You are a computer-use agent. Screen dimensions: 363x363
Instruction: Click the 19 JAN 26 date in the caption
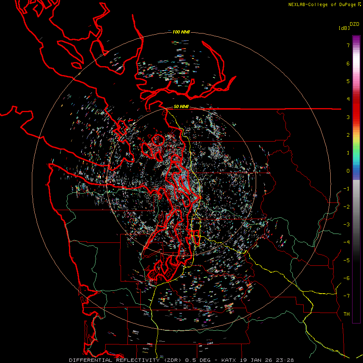(x=256, y=360)
